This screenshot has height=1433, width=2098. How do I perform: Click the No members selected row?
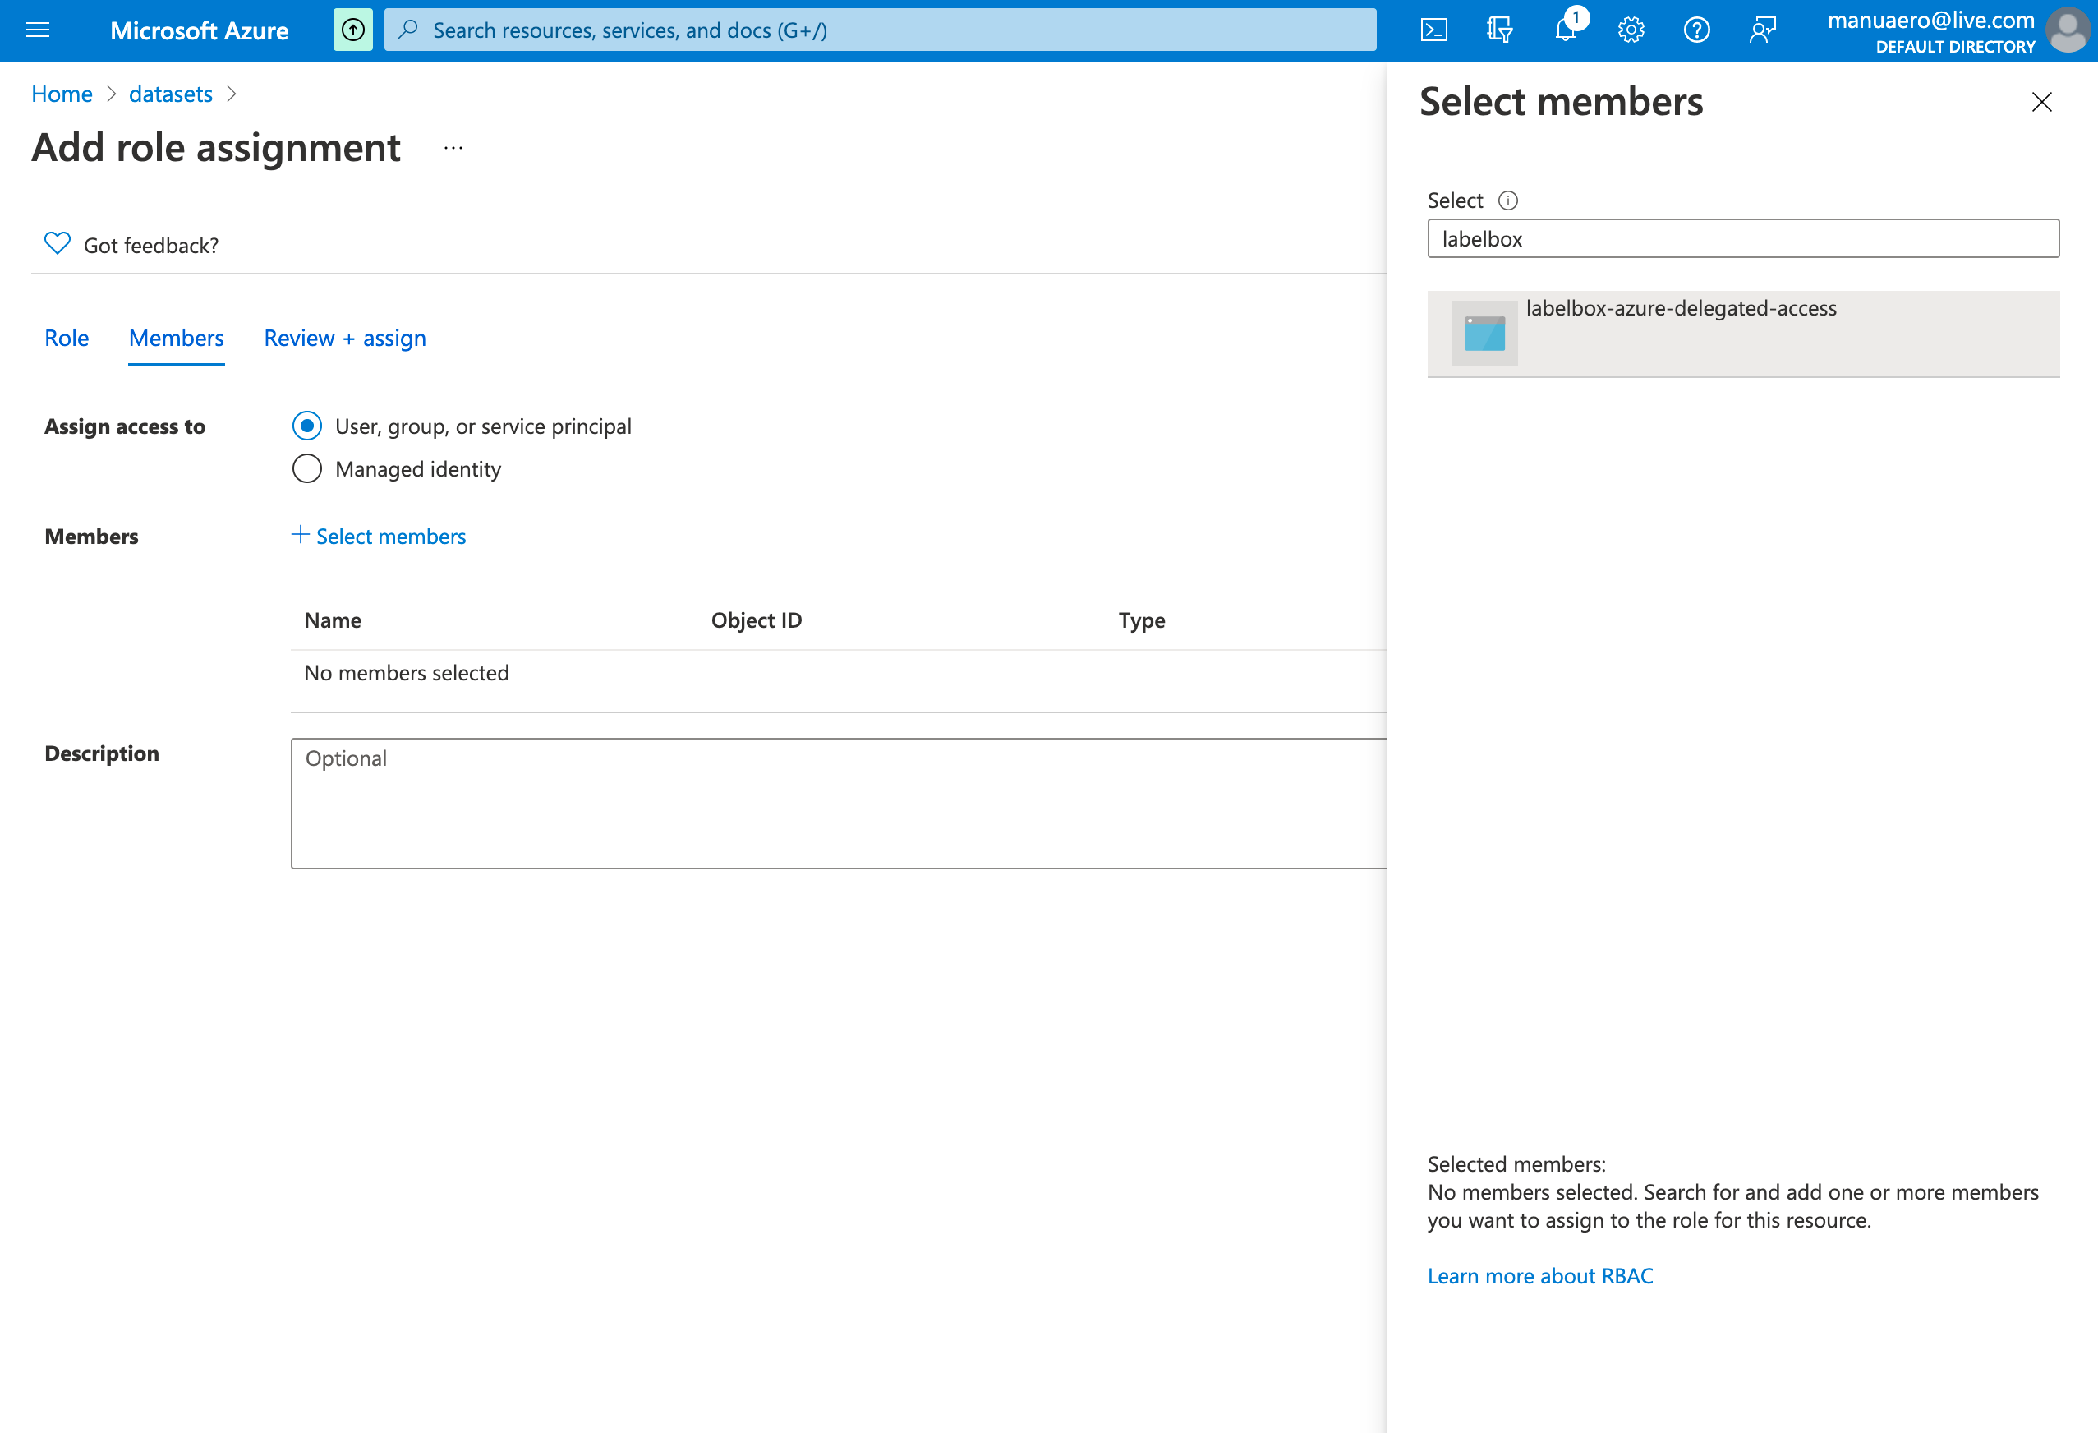click(x=838, y=673)
